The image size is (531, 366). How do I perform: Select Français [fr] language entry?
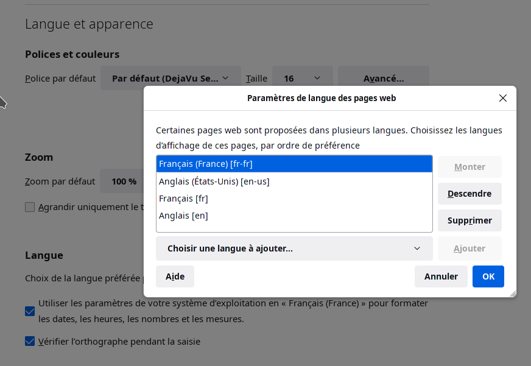click(x=294, y=199)
